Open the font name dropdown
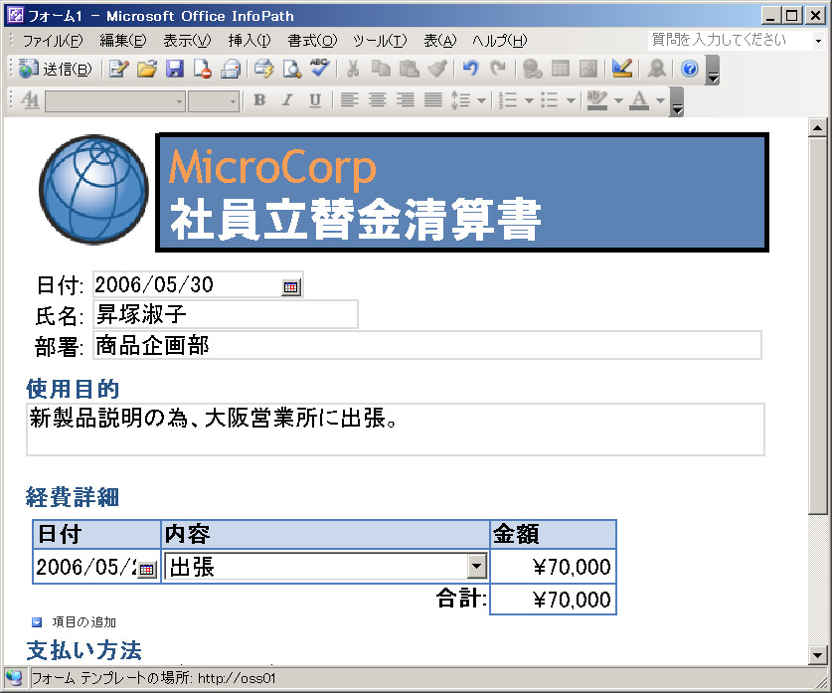The width and height of the screenshot is (832, 693). (x=180, y=100)
